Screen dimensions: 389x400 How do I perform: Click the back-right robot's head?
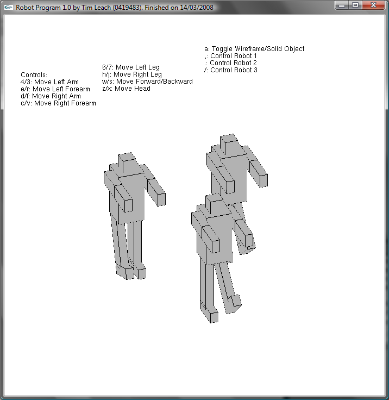[230, 144]
